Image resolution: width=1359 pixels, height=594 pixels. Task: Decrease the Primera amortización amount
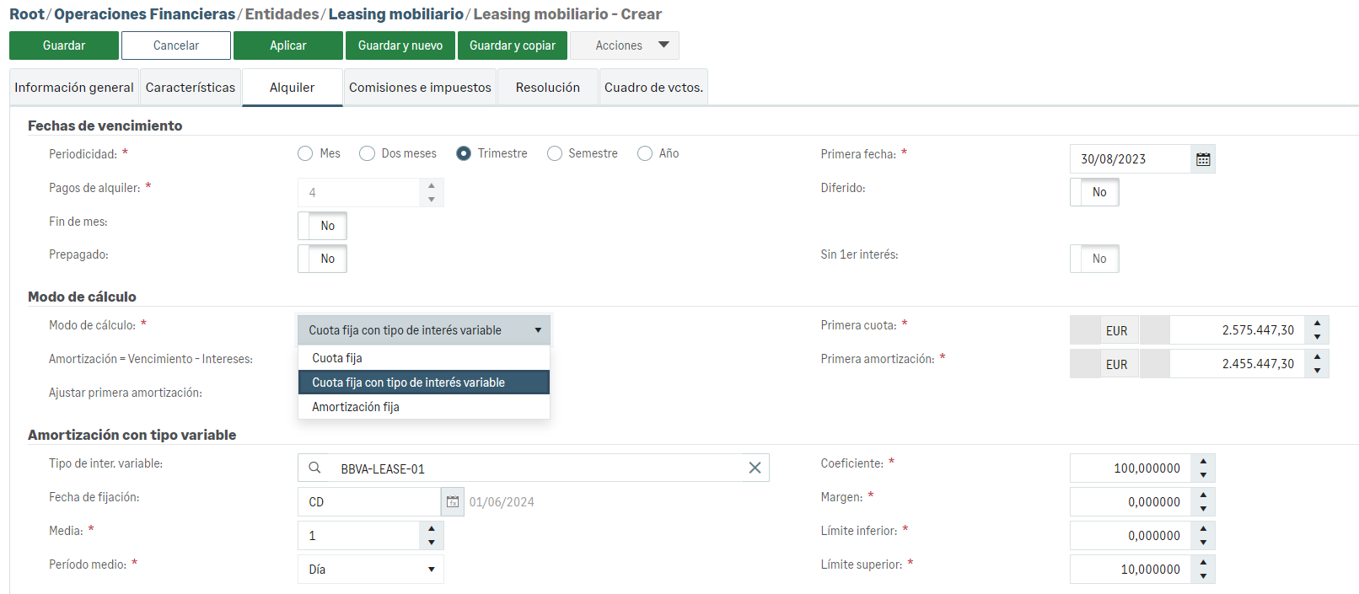click(x=1317, y=371)
